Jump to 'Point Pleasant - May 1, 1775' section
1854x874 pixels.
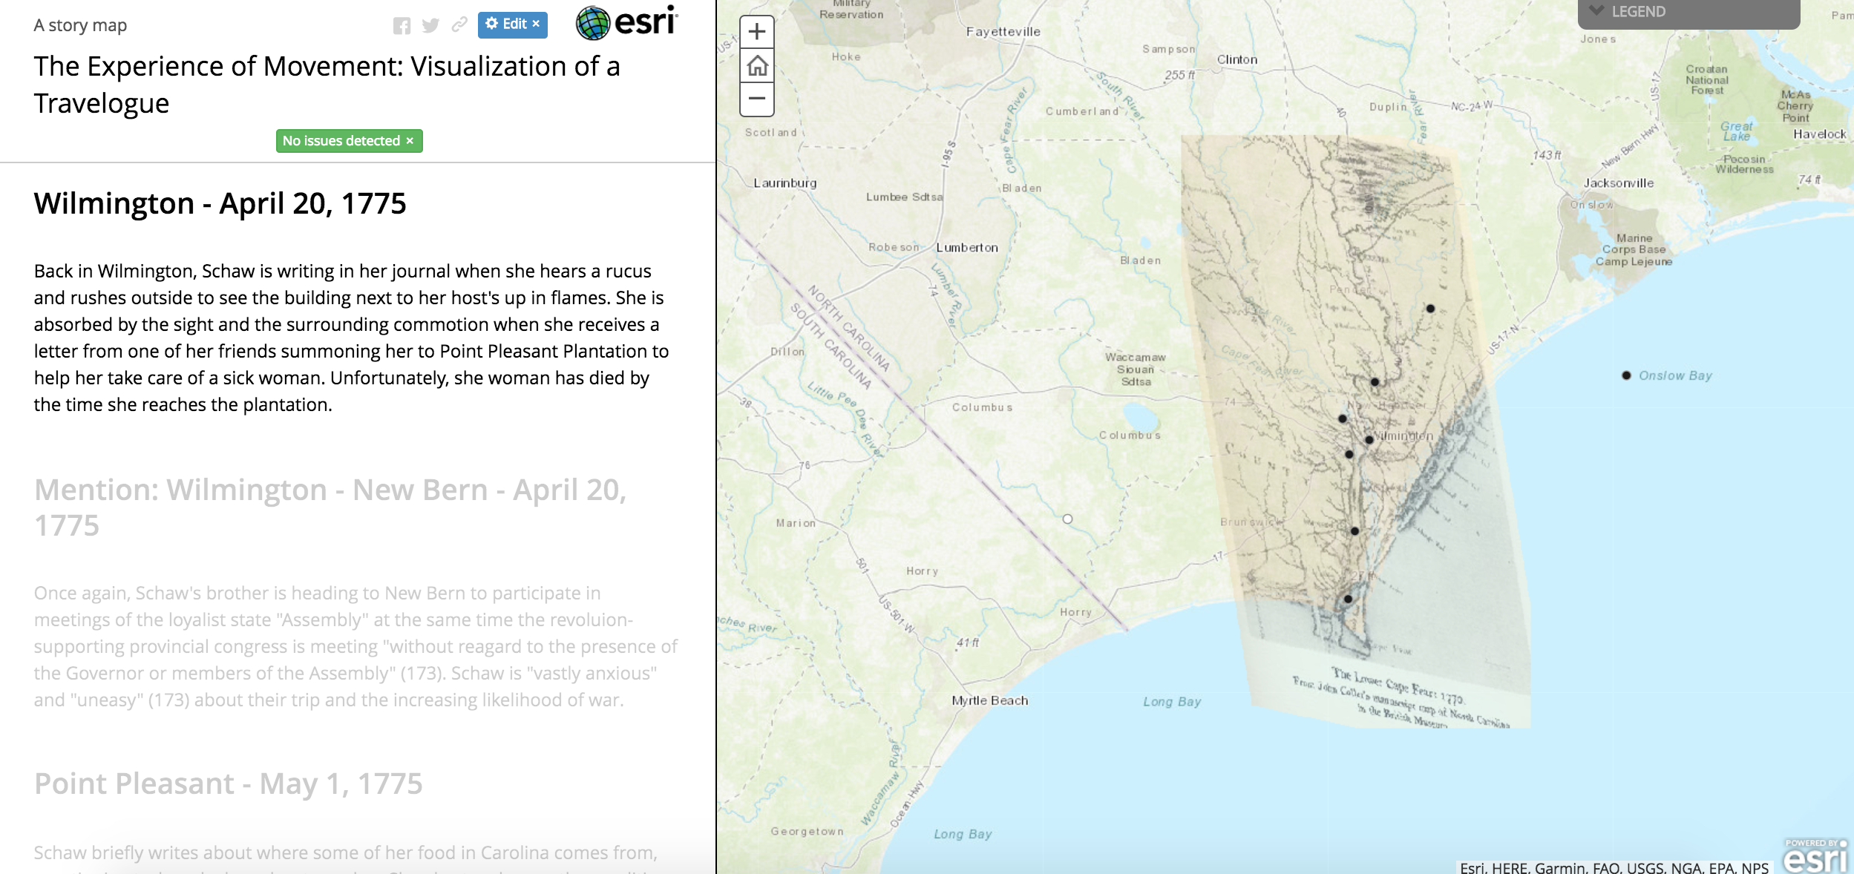tap(229, 783)
